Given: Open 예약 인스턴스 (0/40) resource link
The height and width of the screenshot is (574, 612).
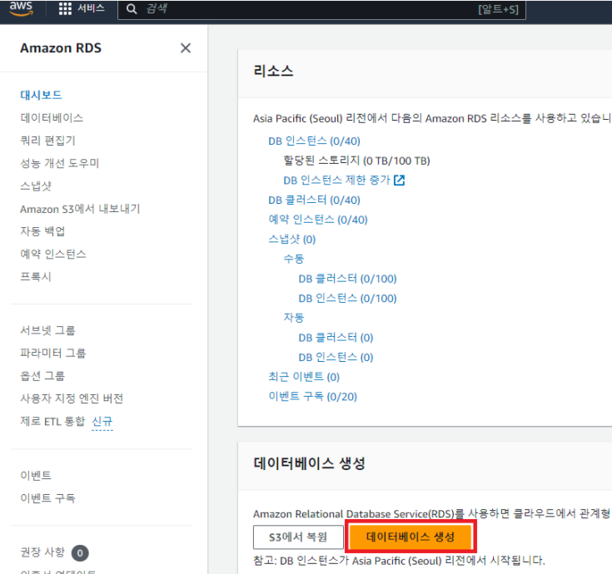Looking at the screenshot, I should (x=318, y=220).
